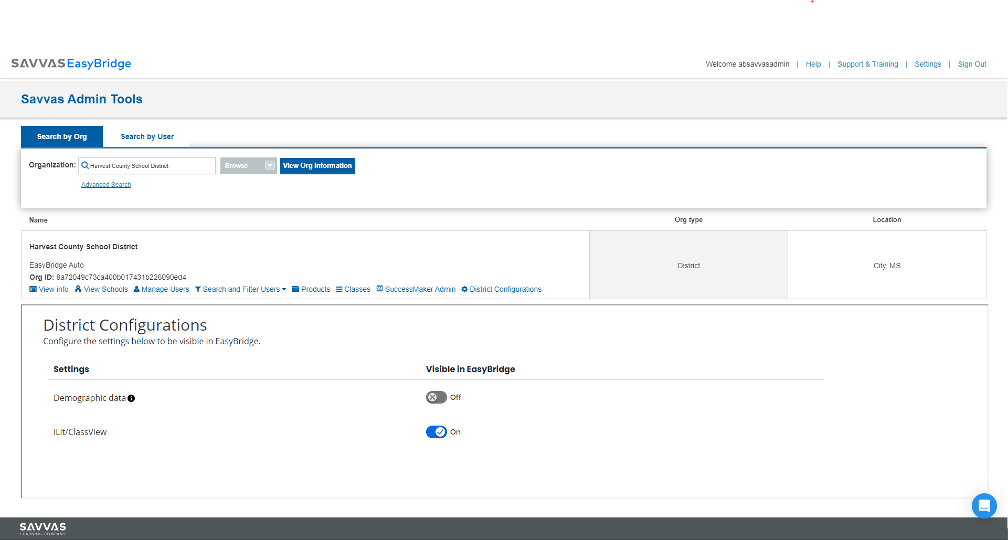The height and width of the screenshot is (540, 1008).
Task: Open SuccessMaker Admin link
Action: 420,289
